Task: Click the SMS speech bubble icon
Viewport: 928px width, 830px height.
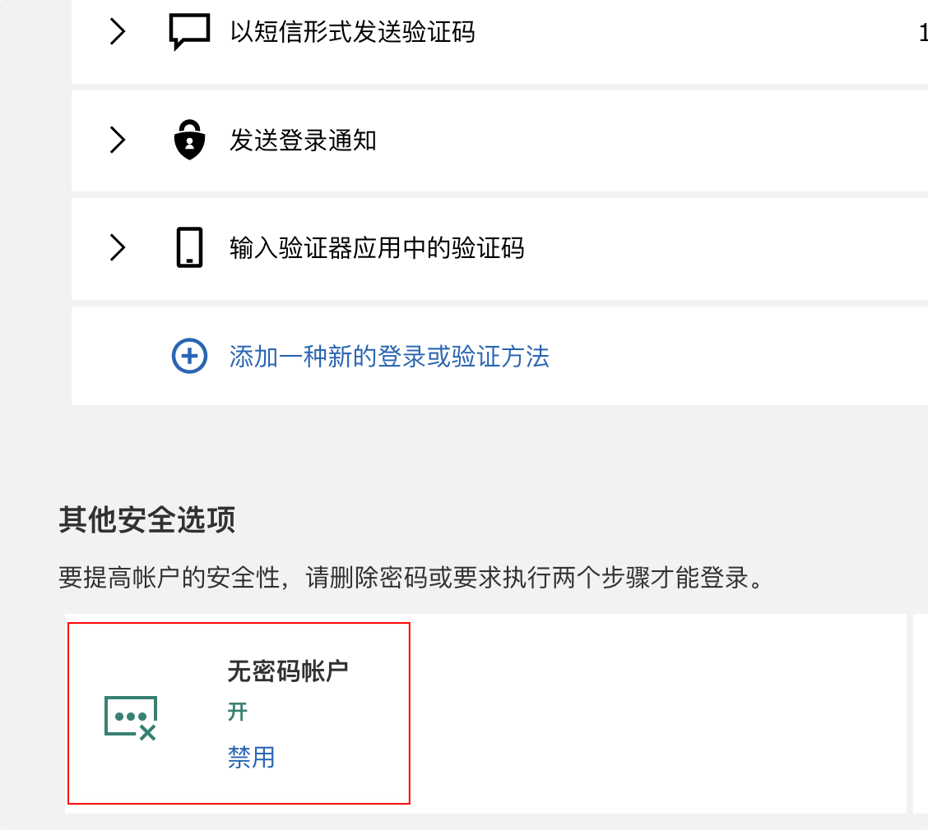Action: 189,32
